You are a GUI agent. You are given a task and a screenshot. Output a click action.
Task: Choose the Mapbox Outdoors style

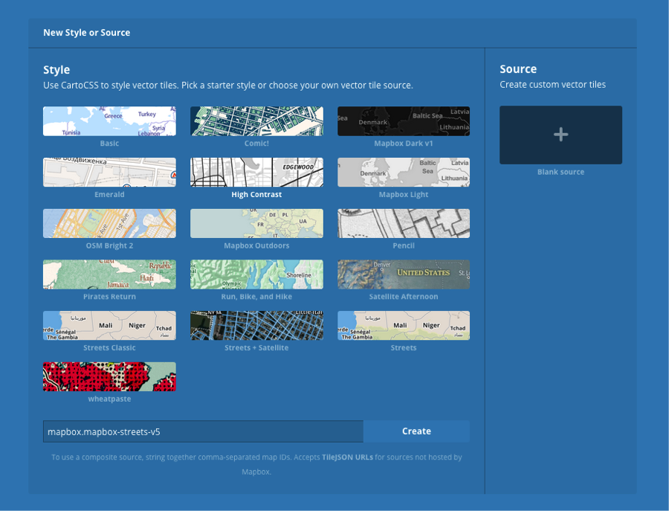[256, 223]
